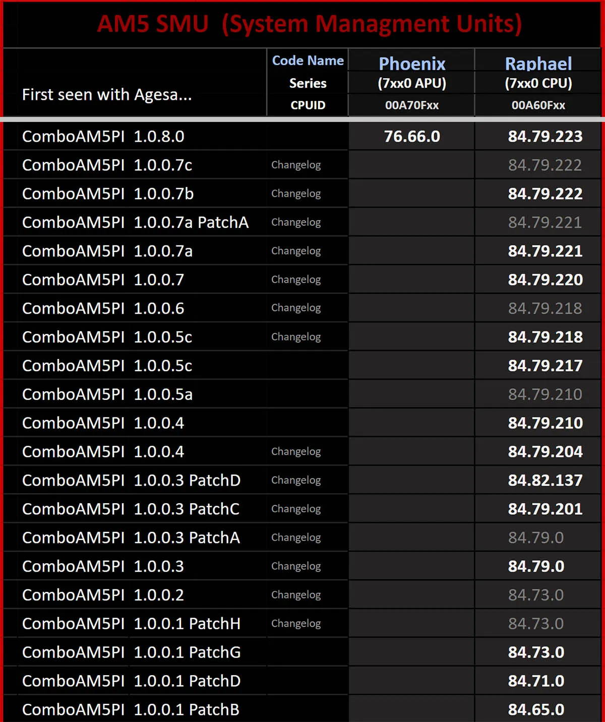Open Changelog link for ComboAM5PI 1.0.0.7b

pyautogui.click(x=296, y=194)
